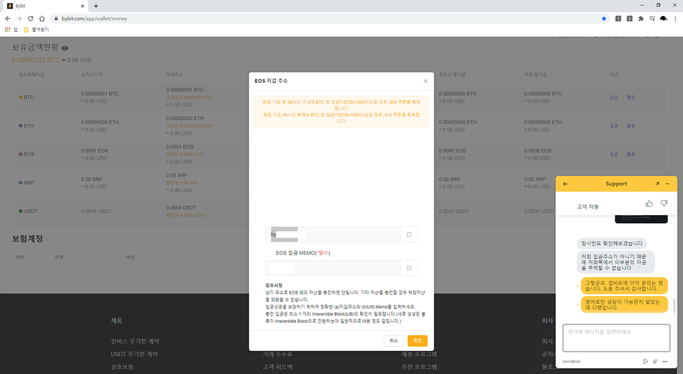683x374 pixels.
Task: Click the address bar URL
Action: coord(94,18)
